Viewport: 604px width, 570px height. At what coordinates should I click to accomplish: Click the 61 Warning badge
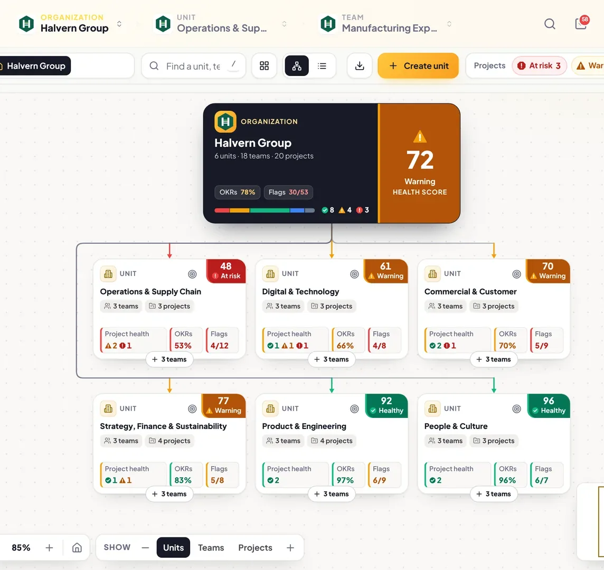click(x=386, y=271)
